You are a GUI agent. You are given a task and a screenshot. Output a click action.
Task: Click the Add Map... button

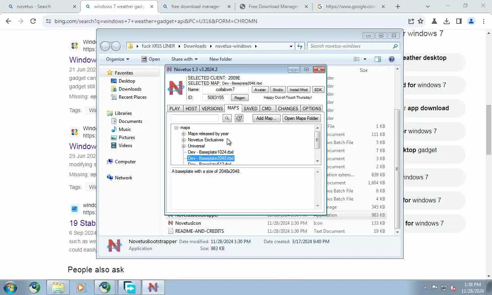(266, 118)
